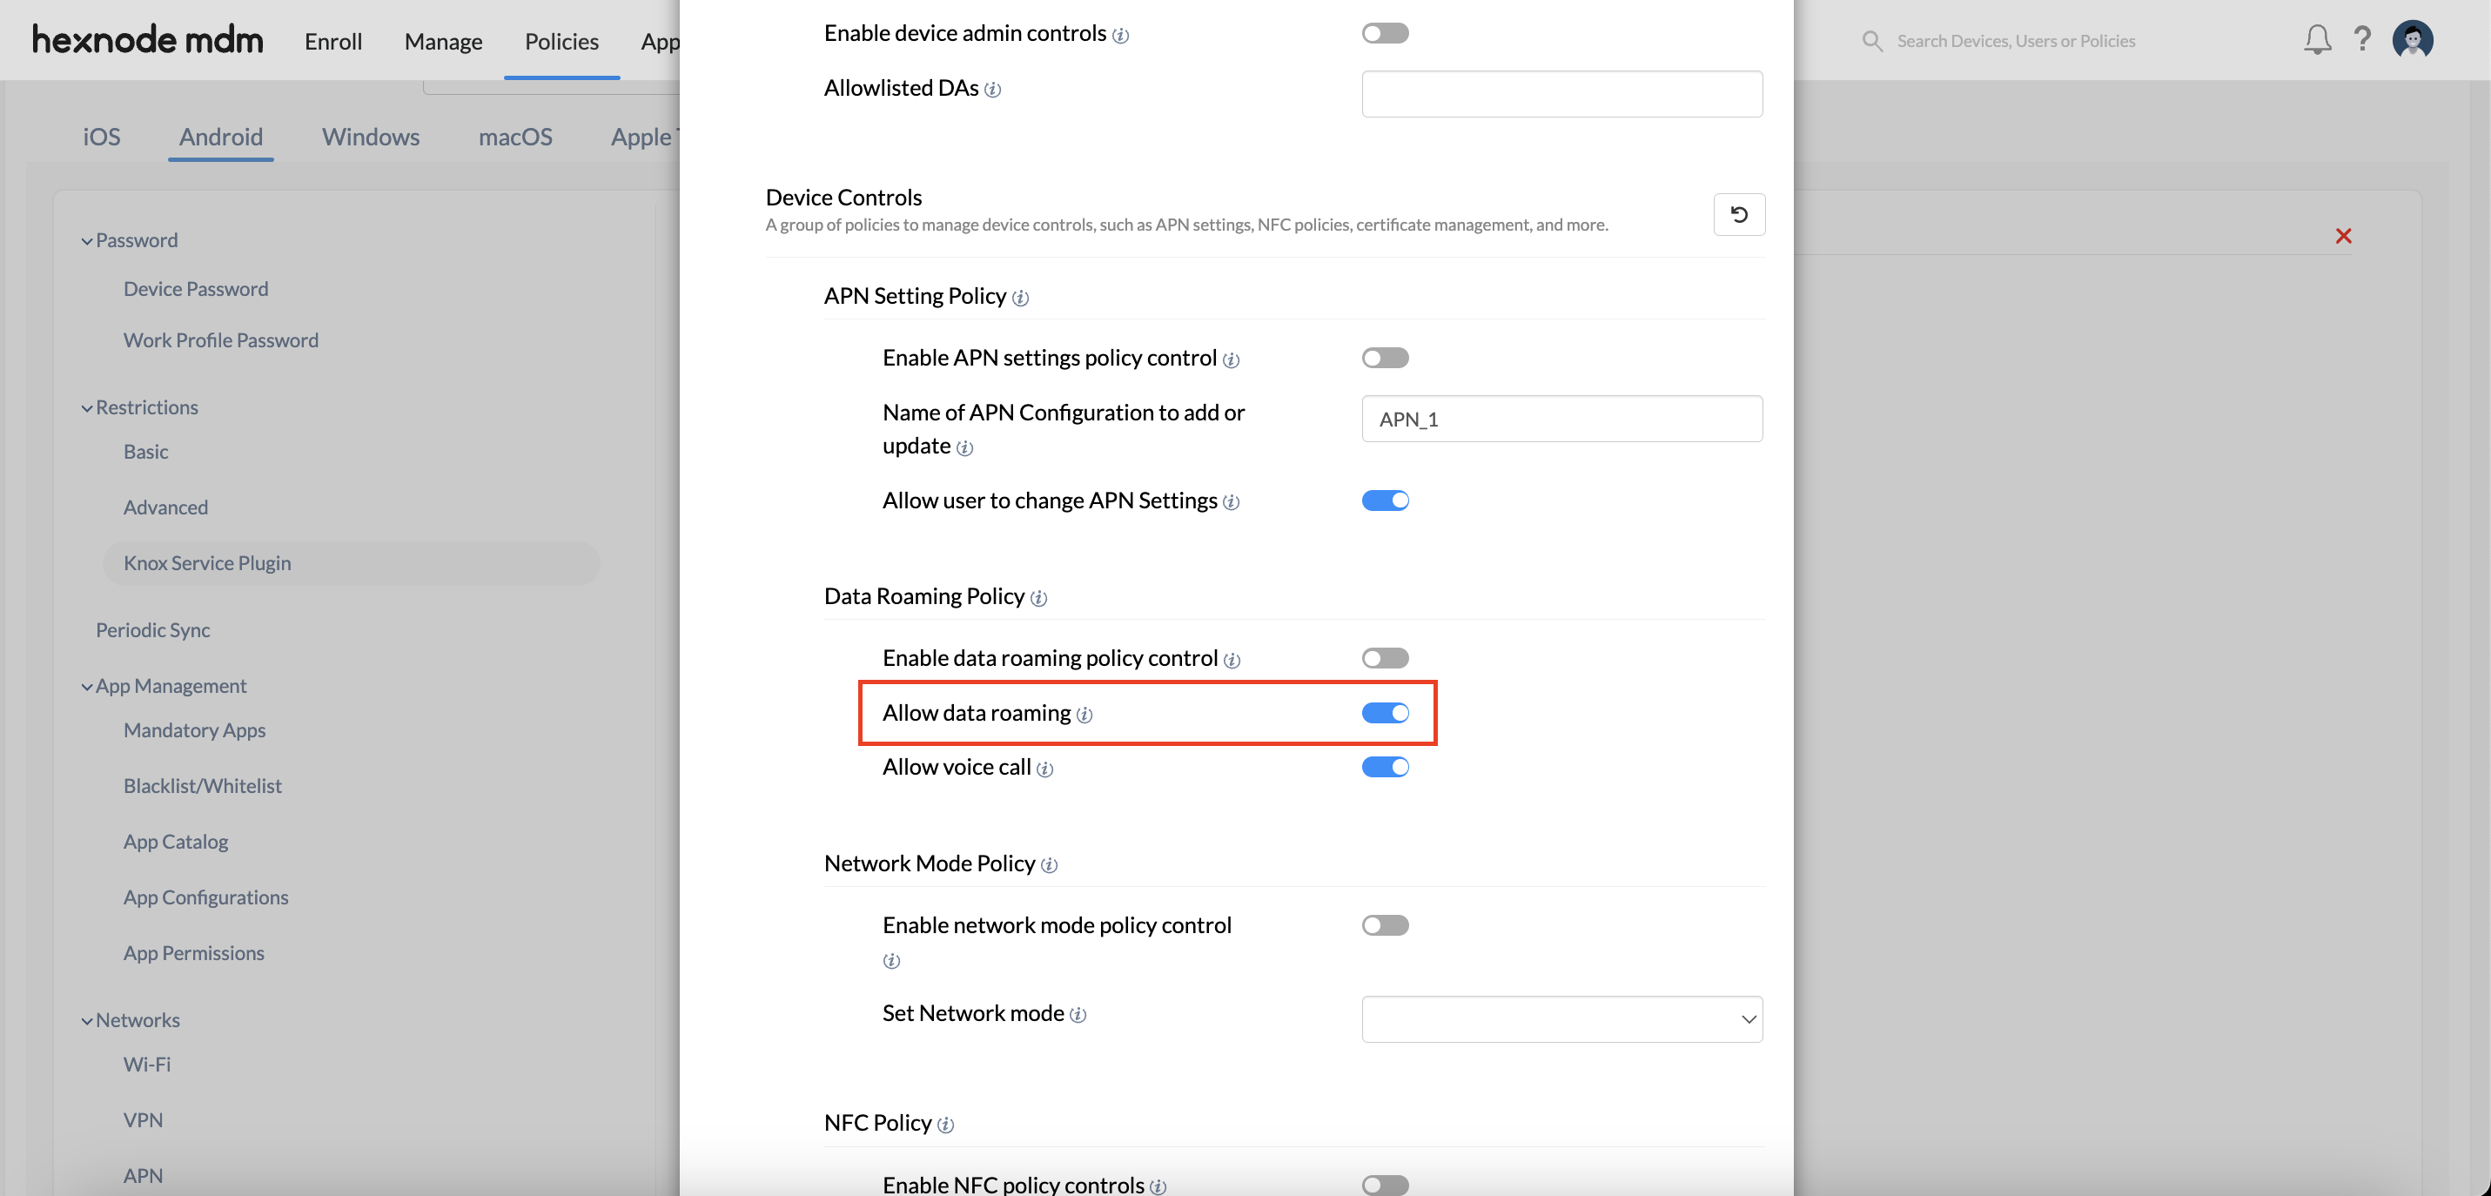This screenshot has height=1196, width=2491.
Task: Open Mandatory Apps in sidebar
Action: click(194, 730)
